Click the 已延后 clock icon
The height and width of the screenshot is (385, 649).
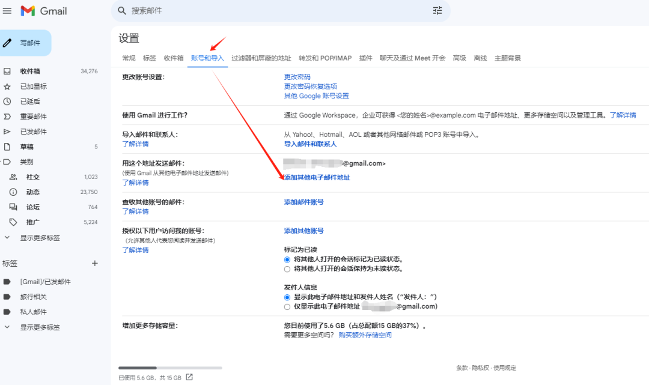[7, 102]
